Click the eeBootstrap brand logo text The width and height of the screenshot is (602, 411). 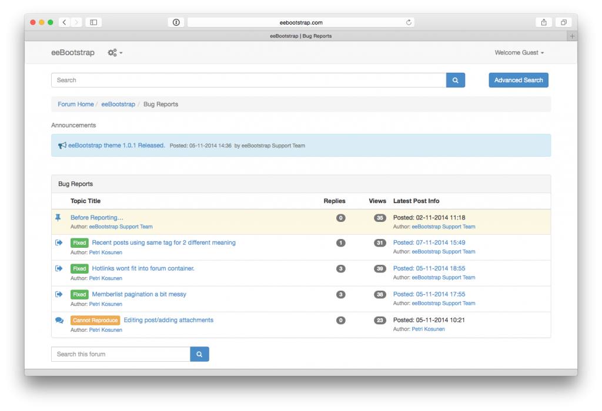(x=73, y=52)
